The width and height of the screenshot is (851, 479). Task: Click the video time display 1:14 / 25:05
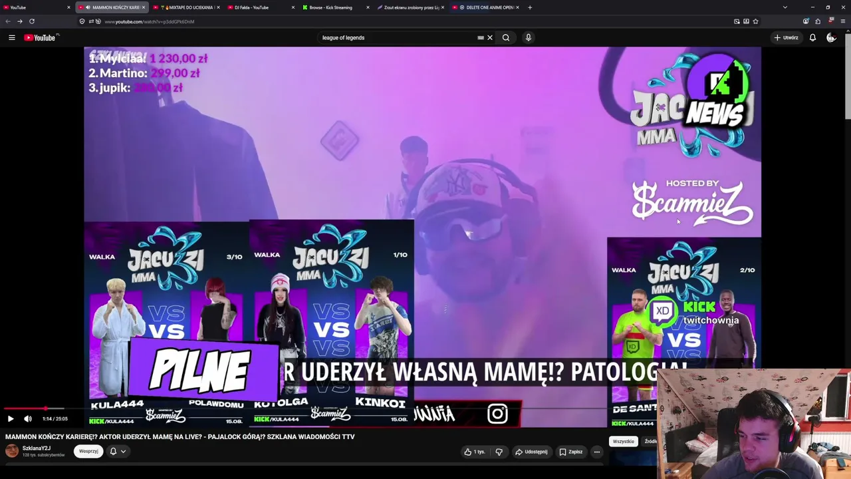55,419
